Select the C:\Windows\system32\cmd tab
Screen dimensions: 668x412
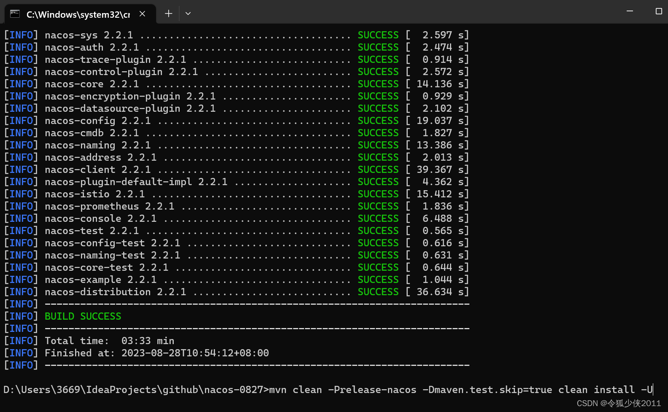[80, 14]
